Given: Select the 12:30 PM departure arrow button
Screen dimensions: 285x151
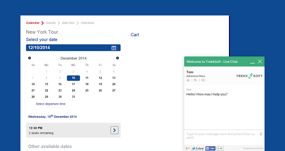Looking at the screenshot, I should (x=114, y=130).
